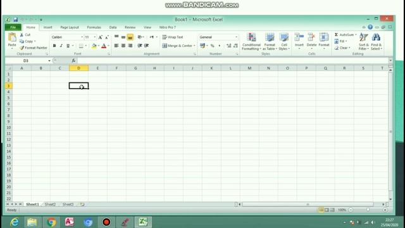Click the Align Text Right icon
405x228 pixels.
(130, 46)
